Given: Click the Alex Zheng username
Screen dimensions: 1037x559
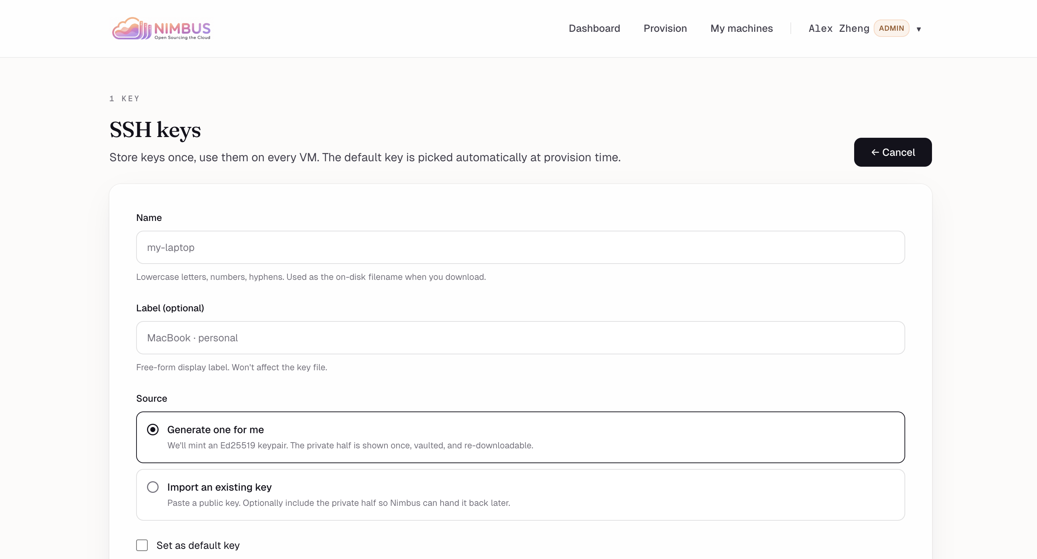Looking at the screenshot, I should [839, 29].
